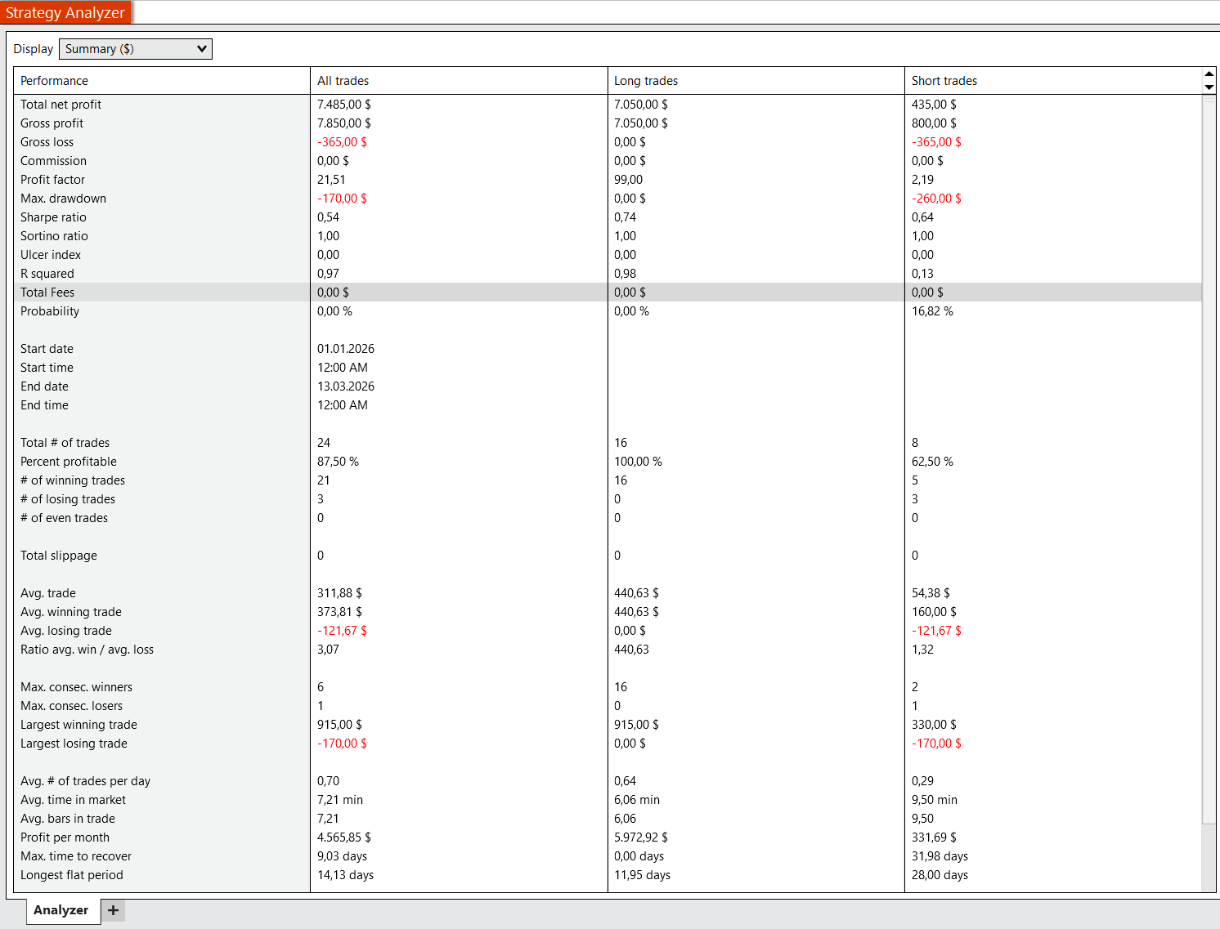Image resolution: width=1220 pixels, height=929 pixels.
Task: Select the Profit per month row label
Action: tap(65, 837)
